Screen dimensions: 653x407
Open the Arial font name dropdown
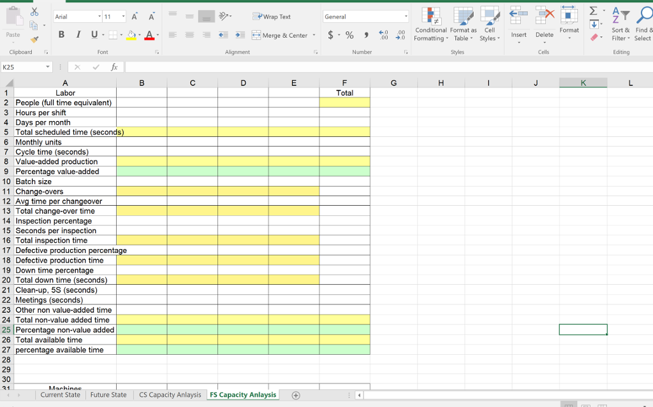pyautogui.click(x=99, y=17)
